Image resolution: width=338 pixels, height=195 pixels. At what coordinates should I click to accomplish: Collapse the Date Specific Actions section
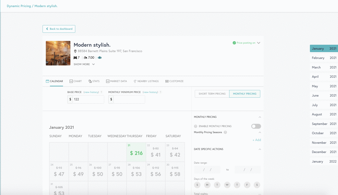(x=260, y=149)
